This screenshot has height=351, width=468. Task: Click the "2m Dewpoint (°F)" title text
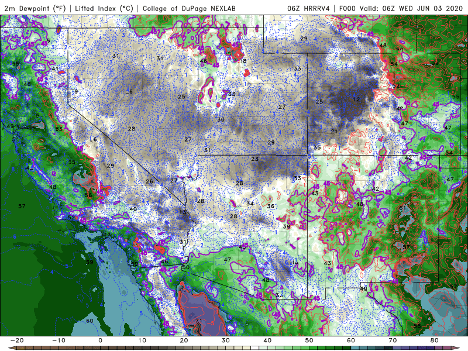[x=35, y=9]
